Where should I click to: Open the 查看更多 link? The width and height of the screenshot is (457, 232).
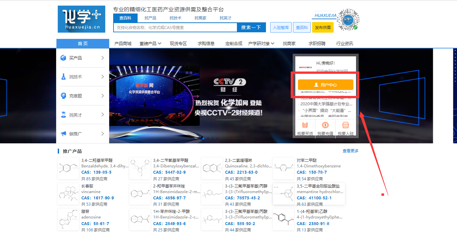pos(350,151)
